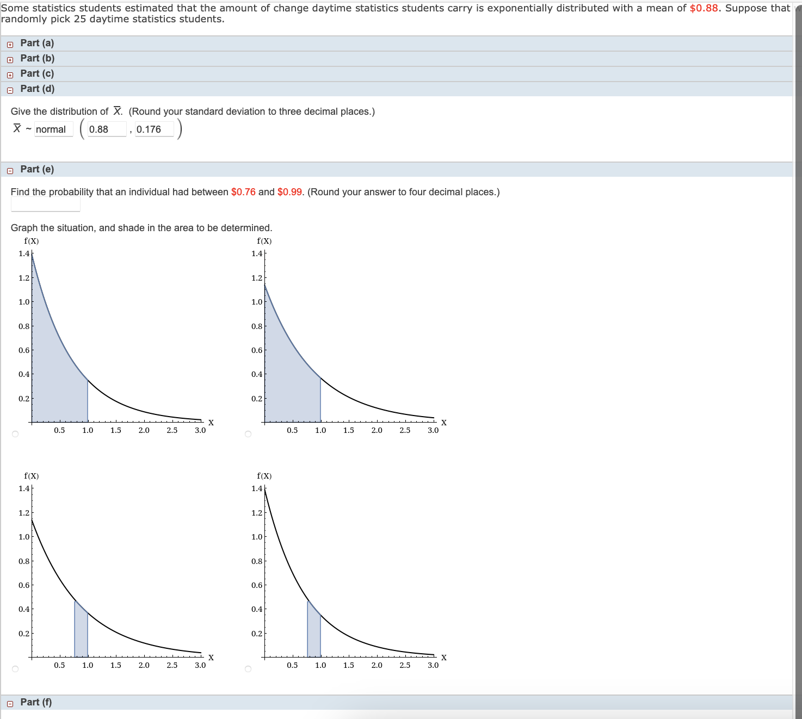Expand the Part (a) section header
The width and height of the screenshot is (802, 719).
36,42
